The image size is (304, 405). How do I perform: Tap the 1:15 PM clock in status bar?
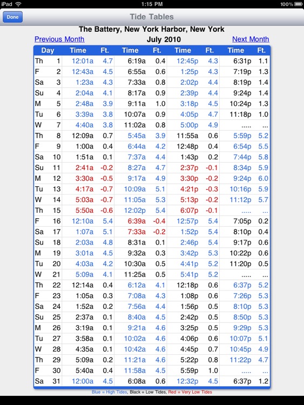pos(152,4)
